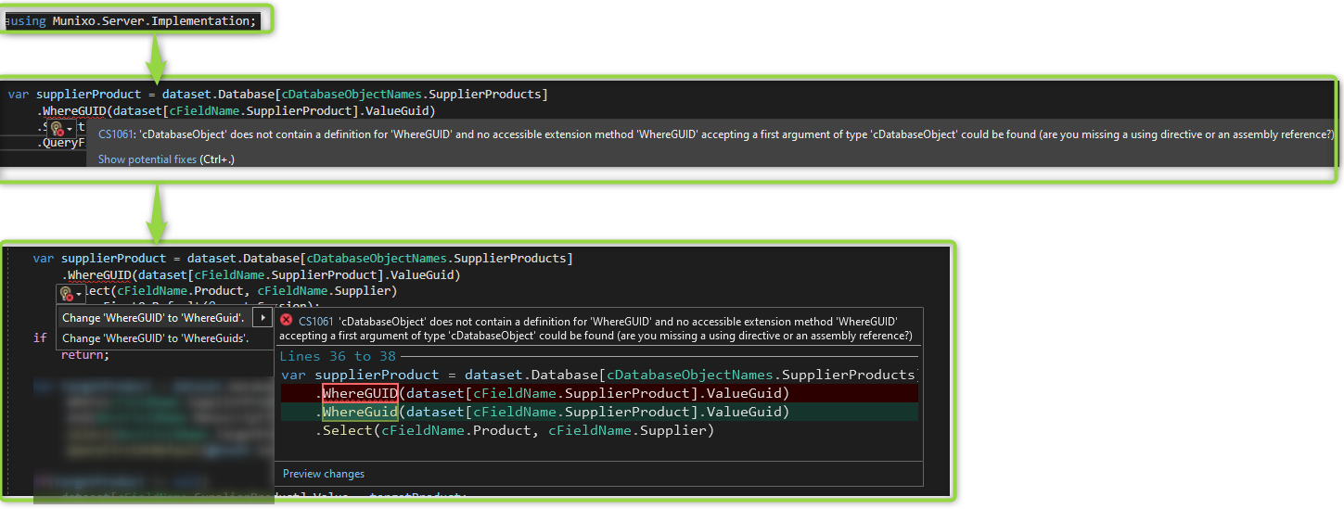The width and height of the screenshot is (1344, 509).
Task: Click the lightbulb icon above the quick-fix menu
Action: coord(66,293)
